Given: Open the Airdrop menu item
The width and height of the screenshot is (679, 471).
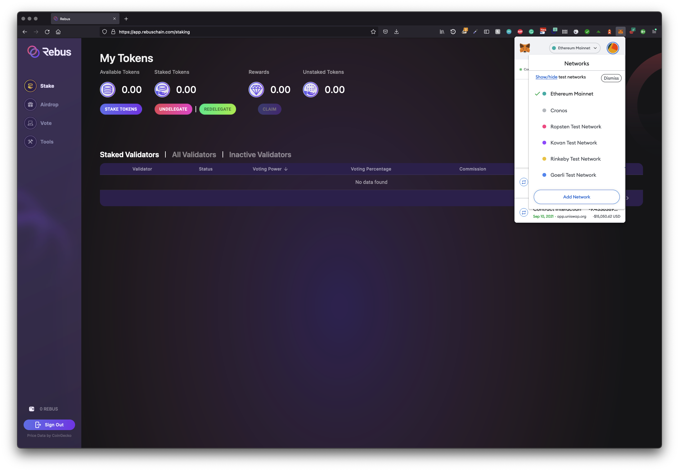Looking at the screenshot, I should coord(49,104).
